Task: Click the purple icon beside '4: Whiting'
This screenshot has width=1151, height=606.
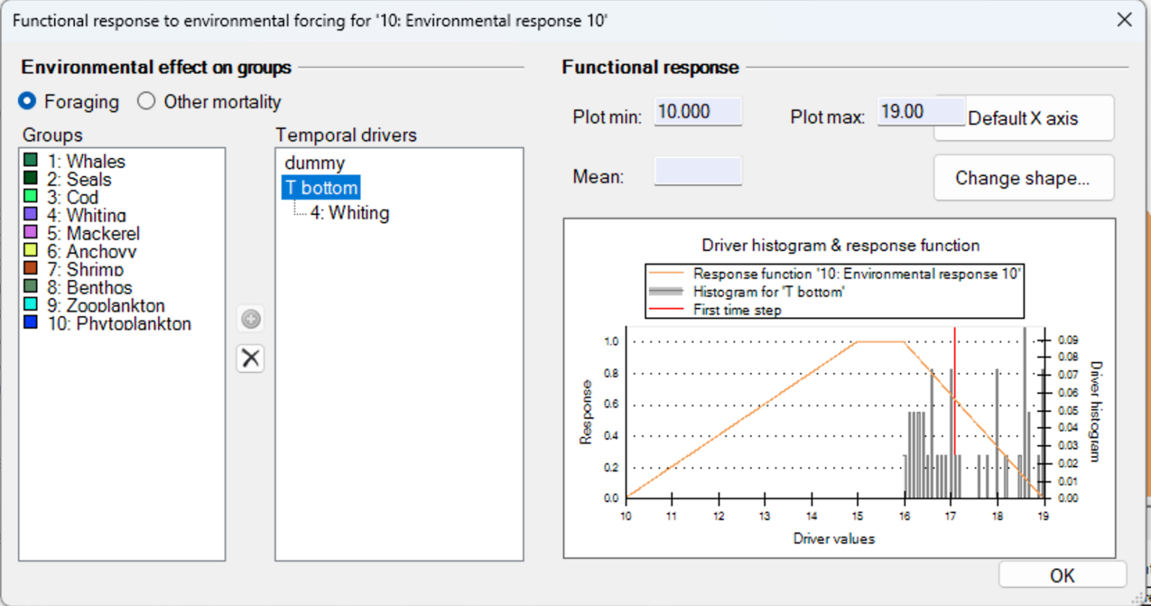Action: coord(31,215)
